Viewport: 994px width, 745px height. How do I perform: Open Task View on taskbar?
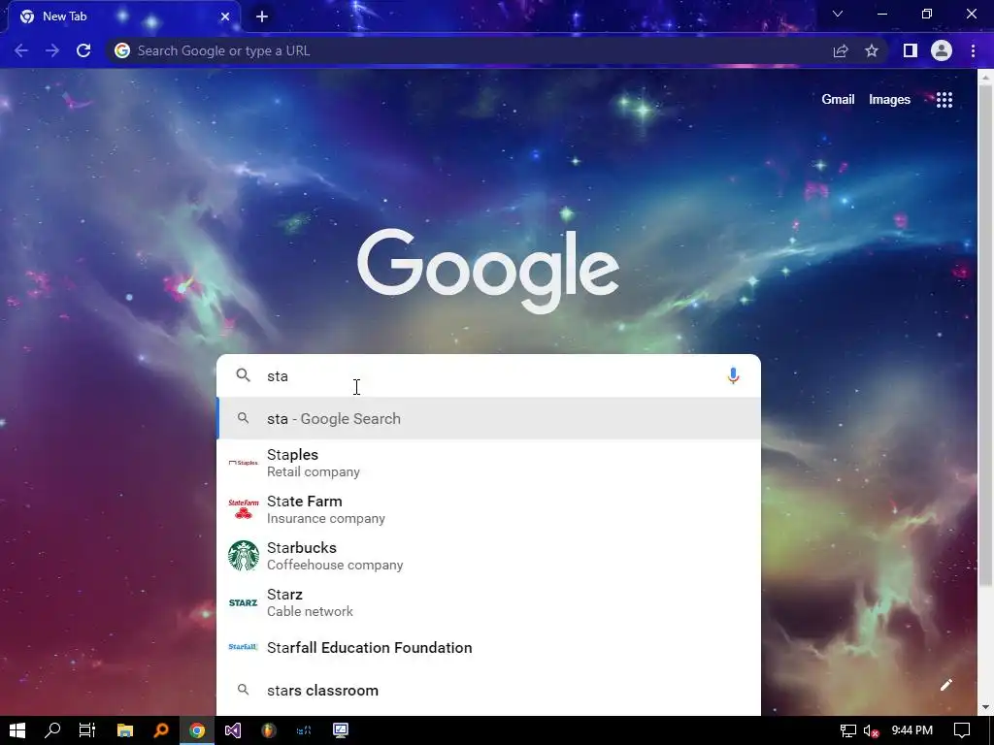point(87,730)
